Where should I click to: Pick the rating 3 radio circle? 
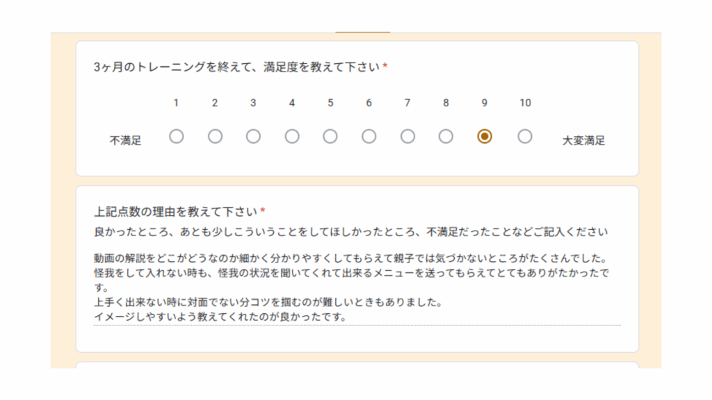[253, 137]
